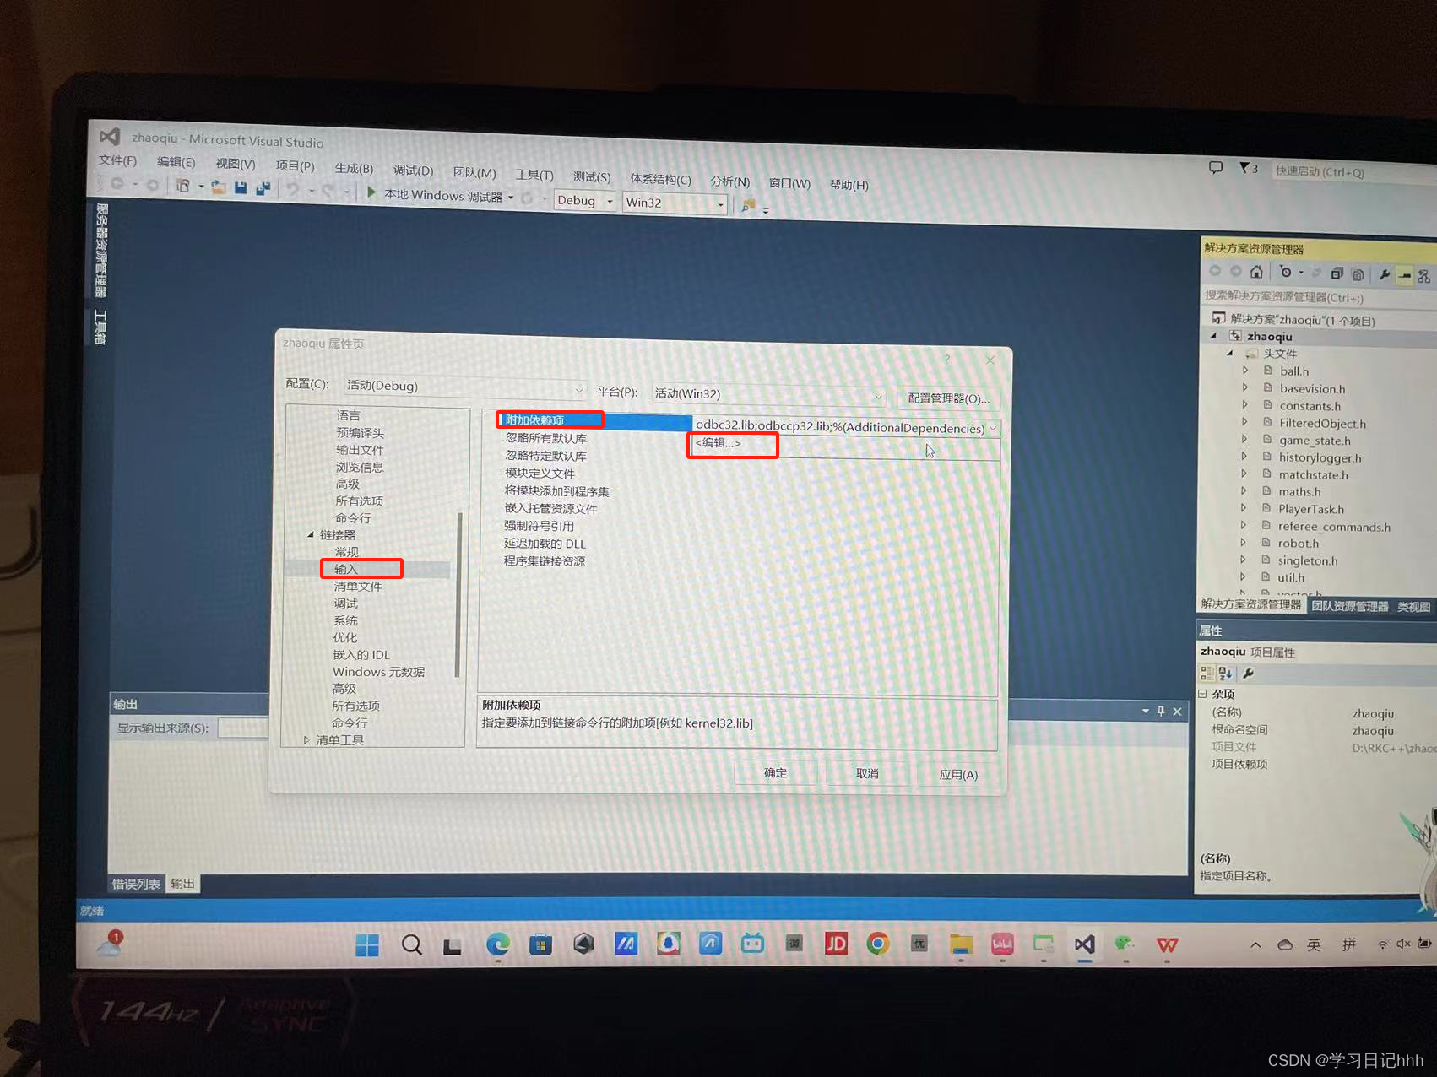Select the 延迟加载的 DLL property row
The width and height of the screenshot is (1437, 1077).
545,544
